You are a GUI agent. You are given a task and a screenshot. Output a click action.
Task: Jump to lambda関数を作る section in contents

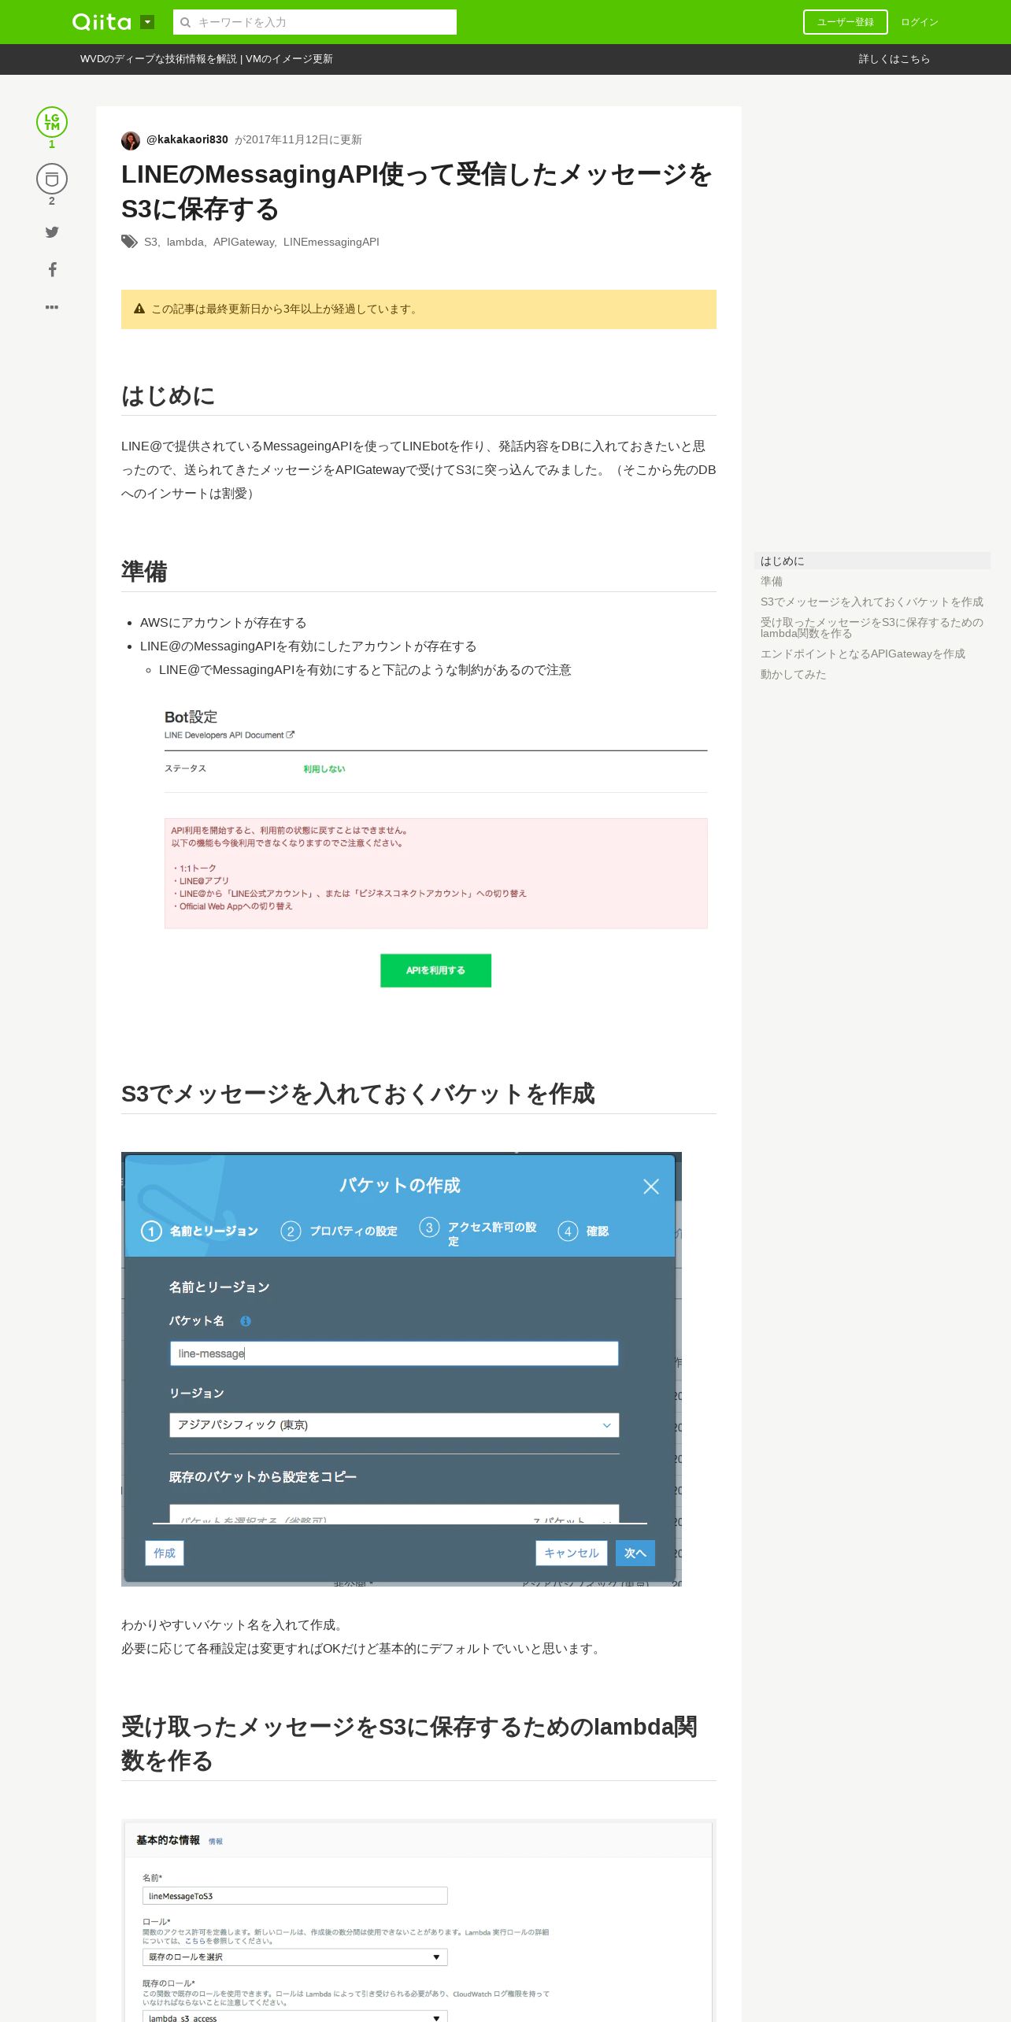point(872,628)
